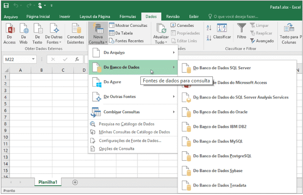Open the Name Box dropdown arrow
303x195 pixels.
(x=34, y=59)
